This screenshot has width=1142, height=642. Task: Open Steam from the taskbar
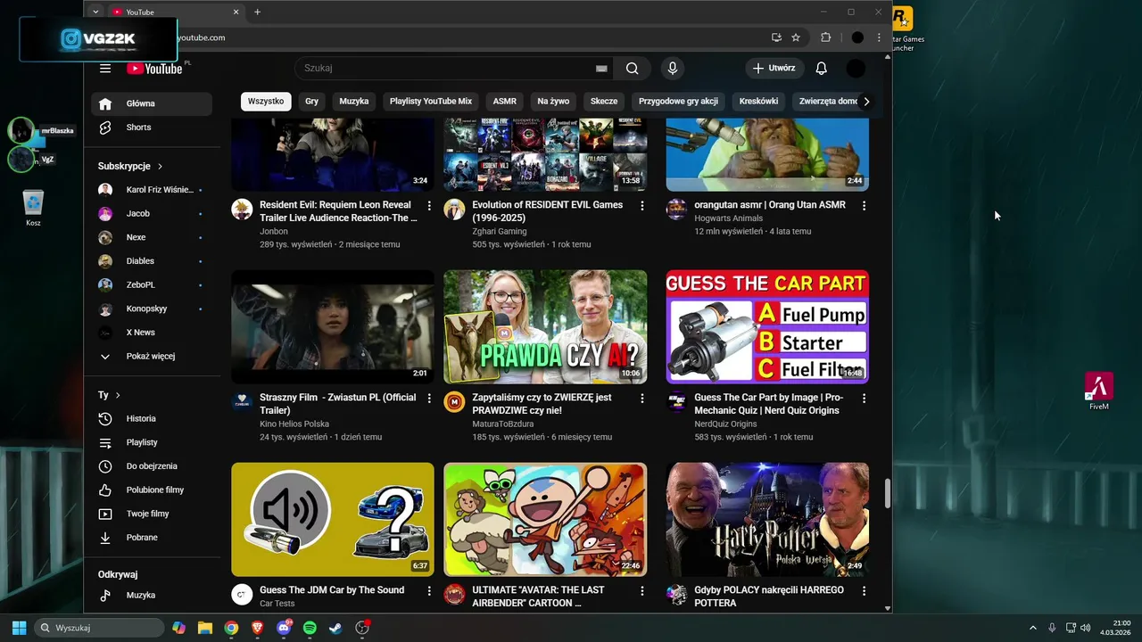click(335, 628)
